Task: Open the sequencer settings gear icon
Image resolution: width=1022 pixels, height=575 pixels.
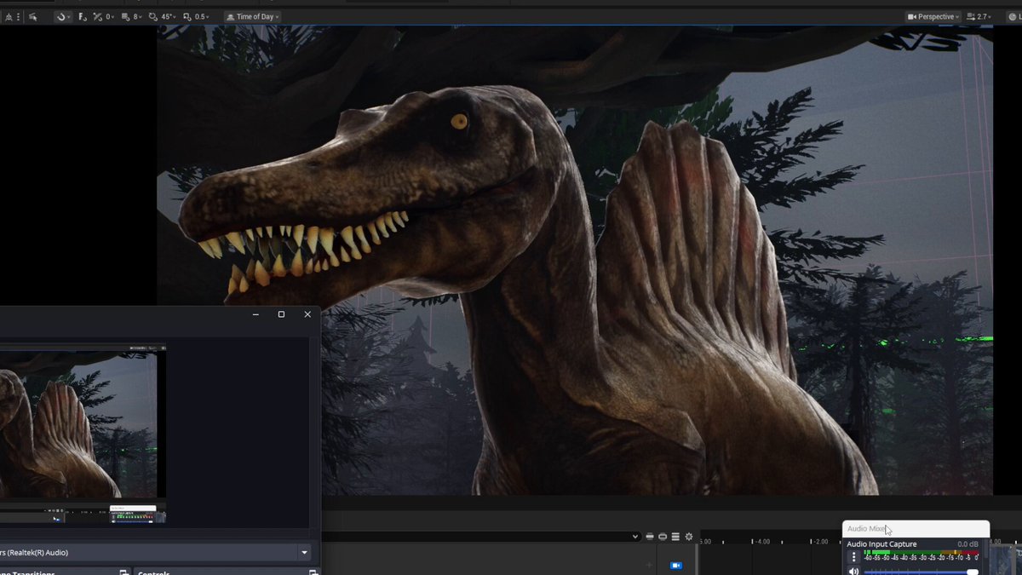Action: pos(689,537)
